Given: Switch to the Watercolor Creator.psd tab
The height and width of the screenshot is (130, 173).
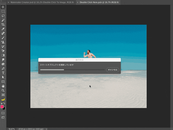Looking at the screenshot, I should [x=42, y=2].
